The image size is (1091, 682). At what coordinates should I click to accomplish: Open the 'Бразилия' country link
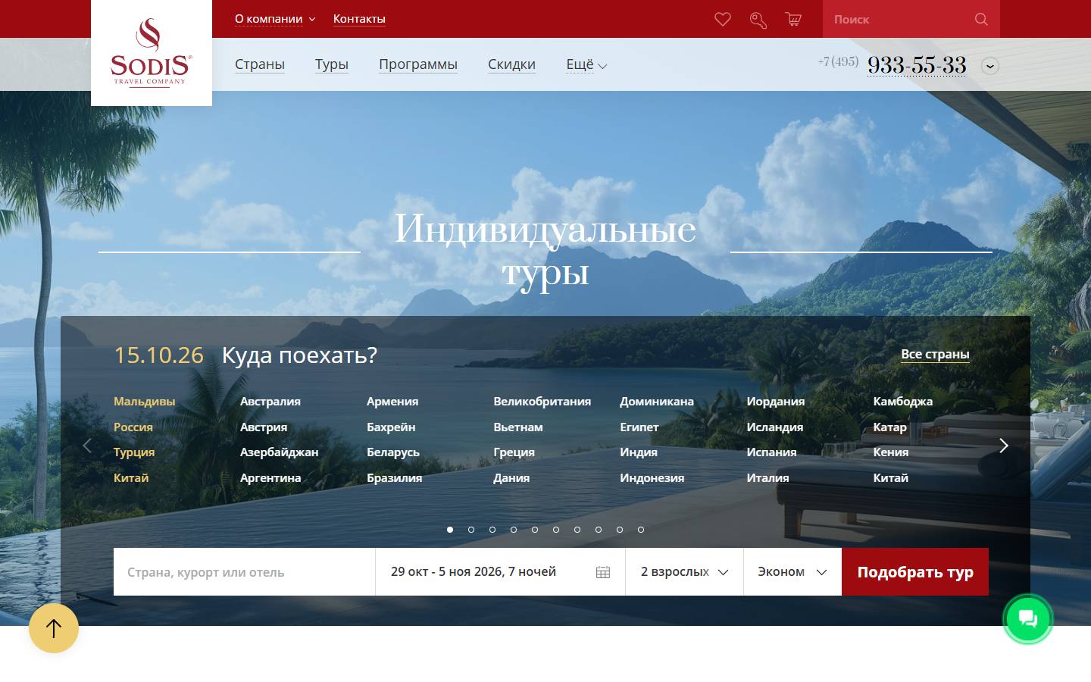394,477
